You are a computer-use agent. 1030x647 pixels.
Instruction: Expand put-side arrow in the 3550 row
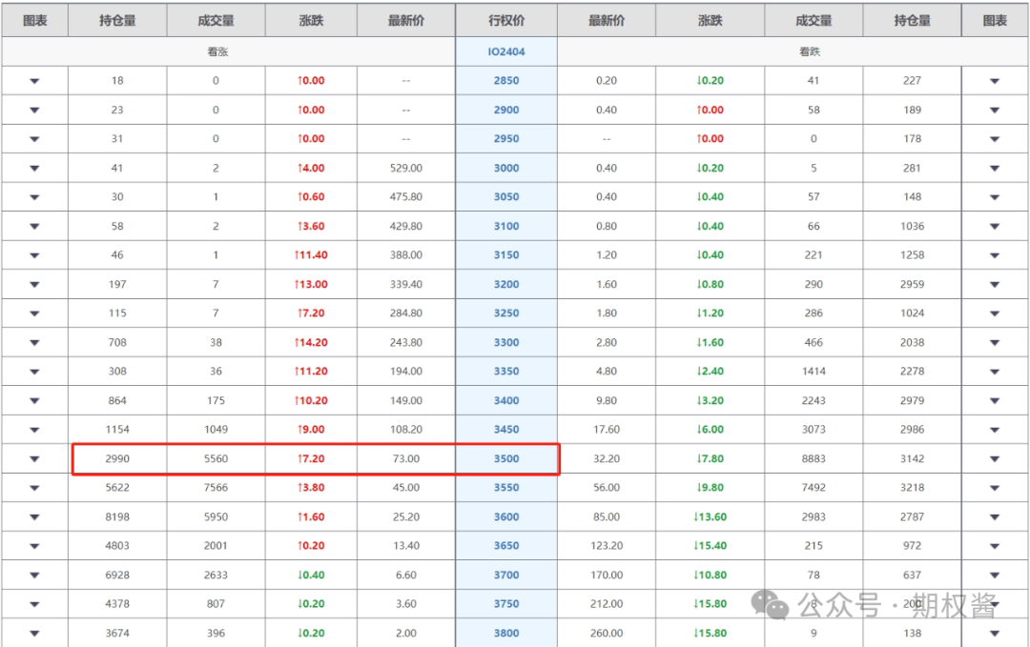tap(995, 488)
